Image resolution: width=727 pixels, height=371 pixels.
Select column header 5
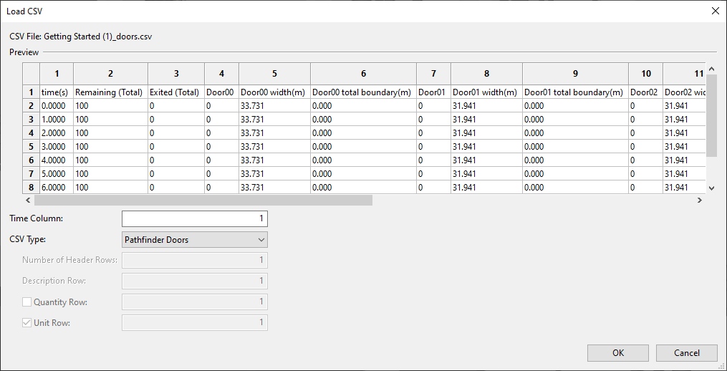click(274, 74)
